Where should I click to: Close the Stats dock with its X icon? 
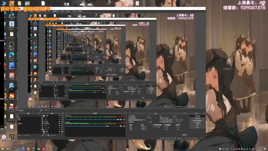tap(187, 113)
